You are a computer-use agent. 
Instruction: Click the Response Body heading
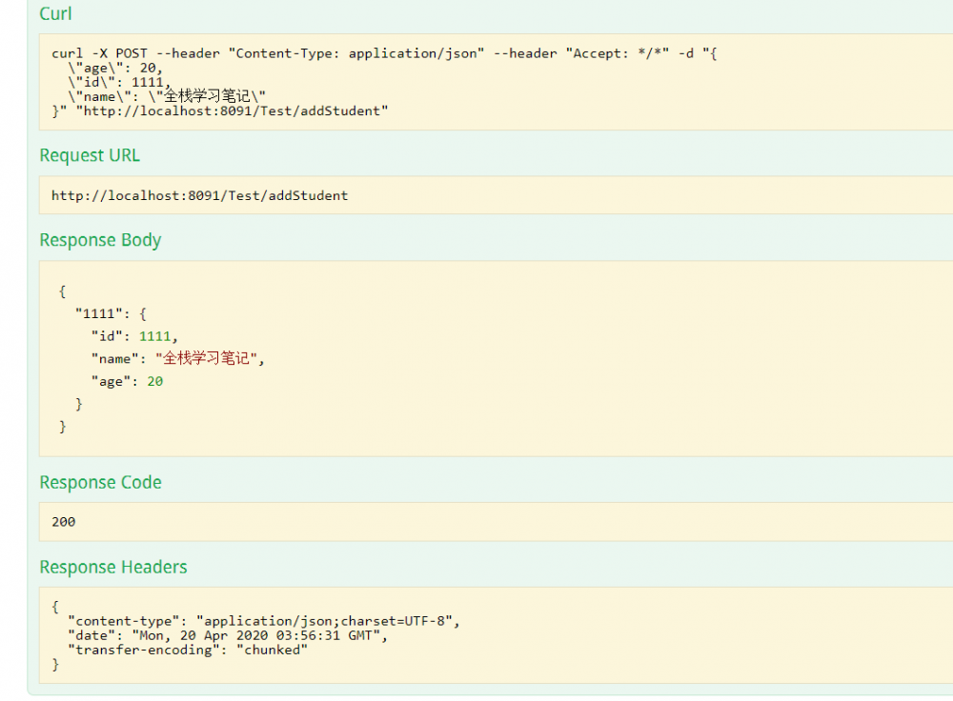coord(100,240)
